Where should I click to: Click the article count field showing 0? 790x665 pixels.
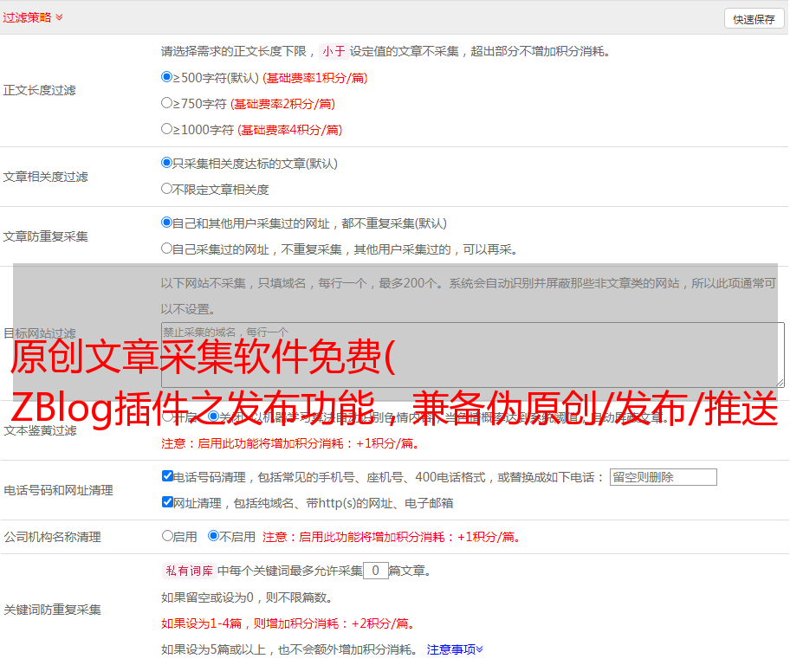376,571
